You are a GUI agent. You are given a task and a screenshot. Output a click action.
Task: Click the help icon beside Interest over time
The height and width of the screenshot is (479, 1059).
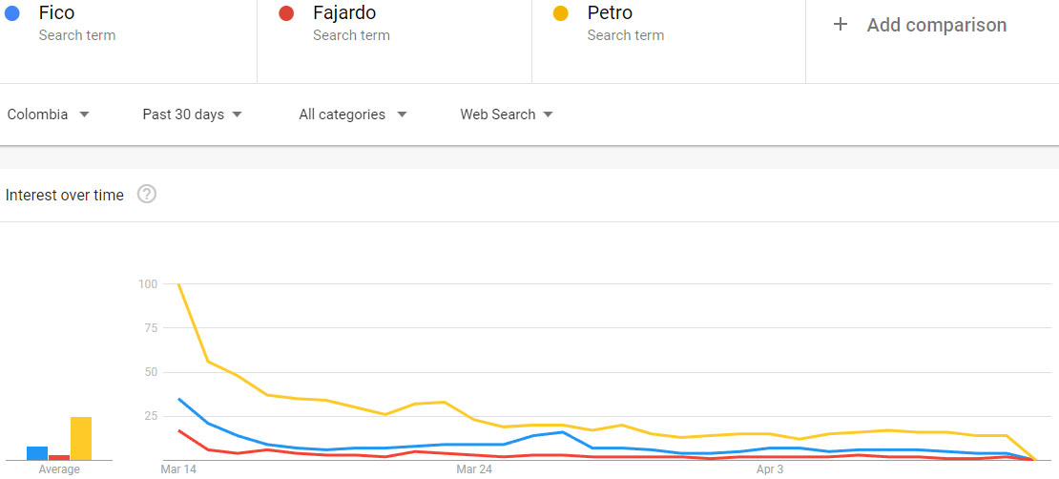click(x=147, y=195)
